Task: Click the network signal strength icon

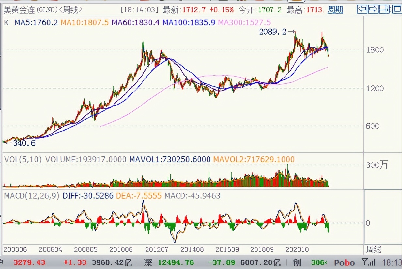Action: pos(372,262)
